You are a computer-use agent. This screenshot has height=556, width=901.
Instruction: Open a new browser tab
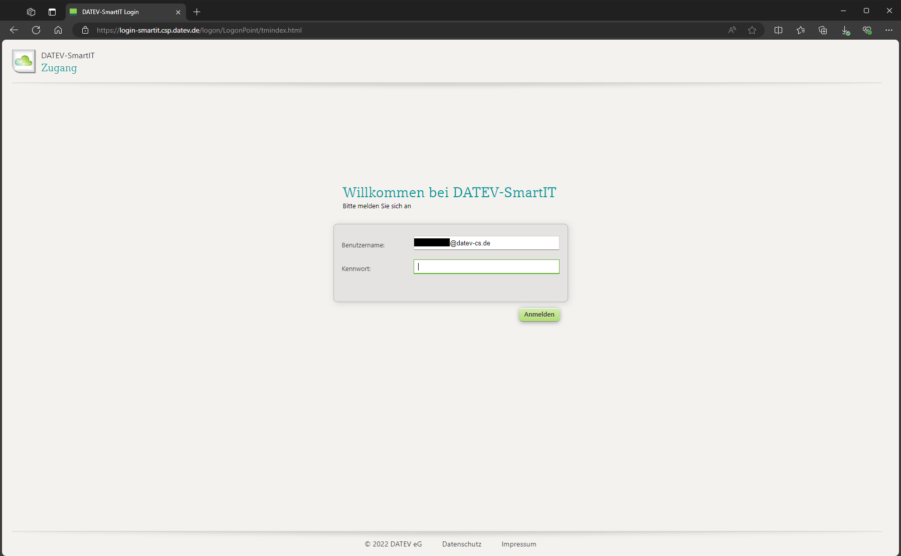click(197, 12)
